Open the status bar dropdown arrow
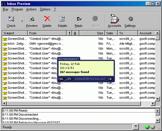This screenshot has height=131, width=162. pyautogui.click(x=136, y=127)
